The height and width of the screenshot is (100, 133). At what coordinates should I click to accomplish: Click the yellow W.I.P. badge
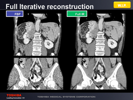(122, 5)
